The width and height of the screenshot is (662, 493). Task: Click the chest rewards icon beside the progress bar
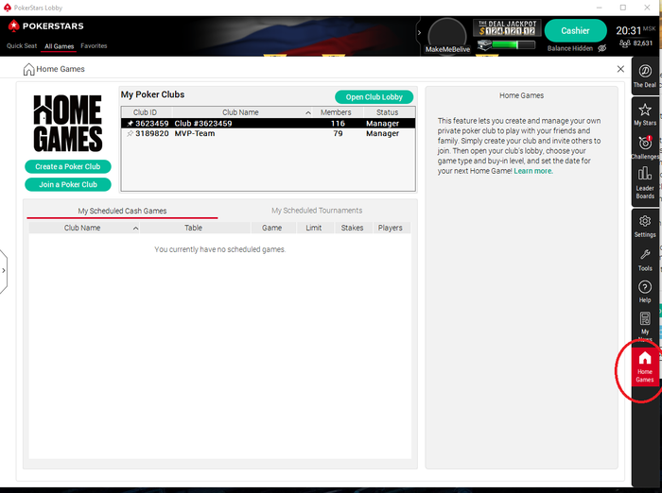pos(484,44)
